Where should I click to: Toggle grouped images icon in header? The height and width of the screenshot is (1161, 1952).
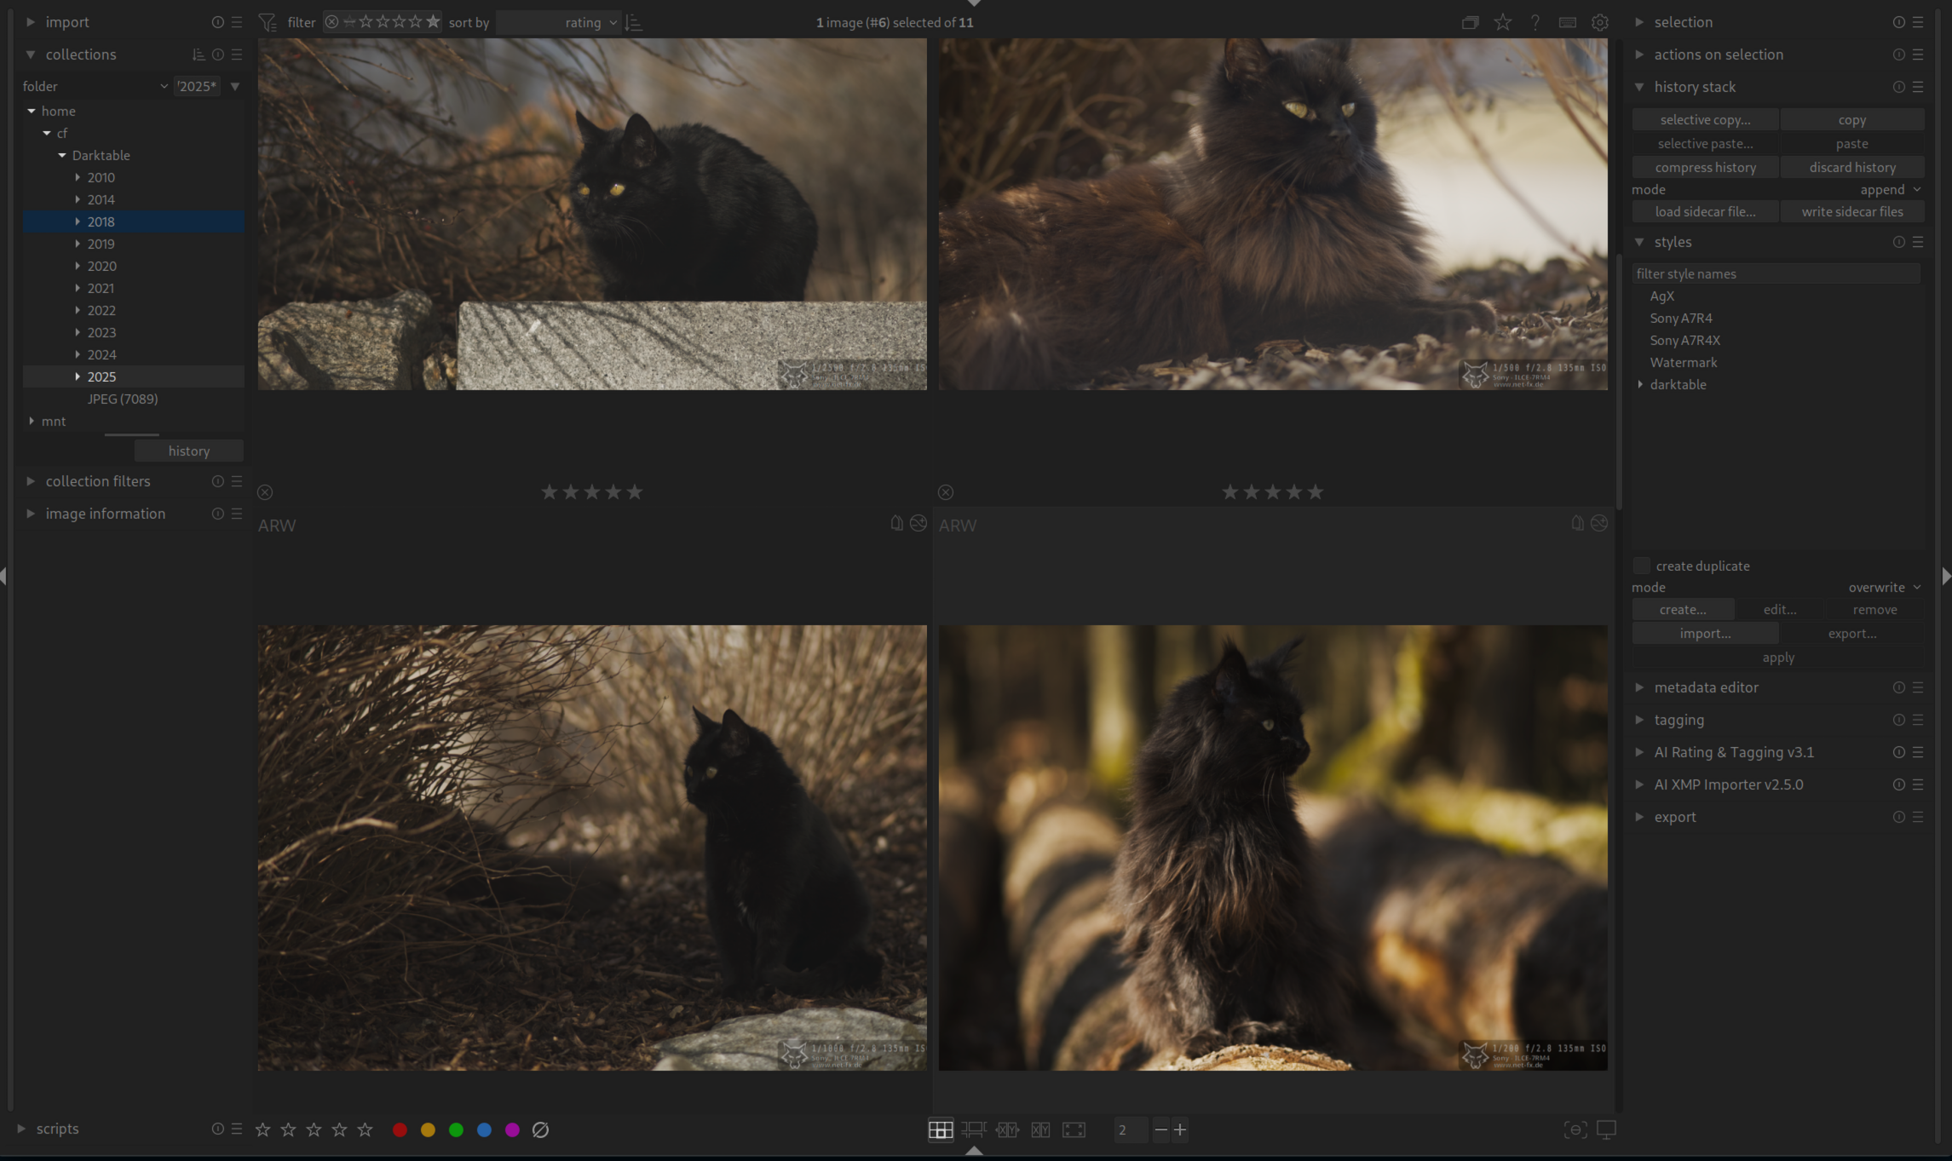[1470, 22]
